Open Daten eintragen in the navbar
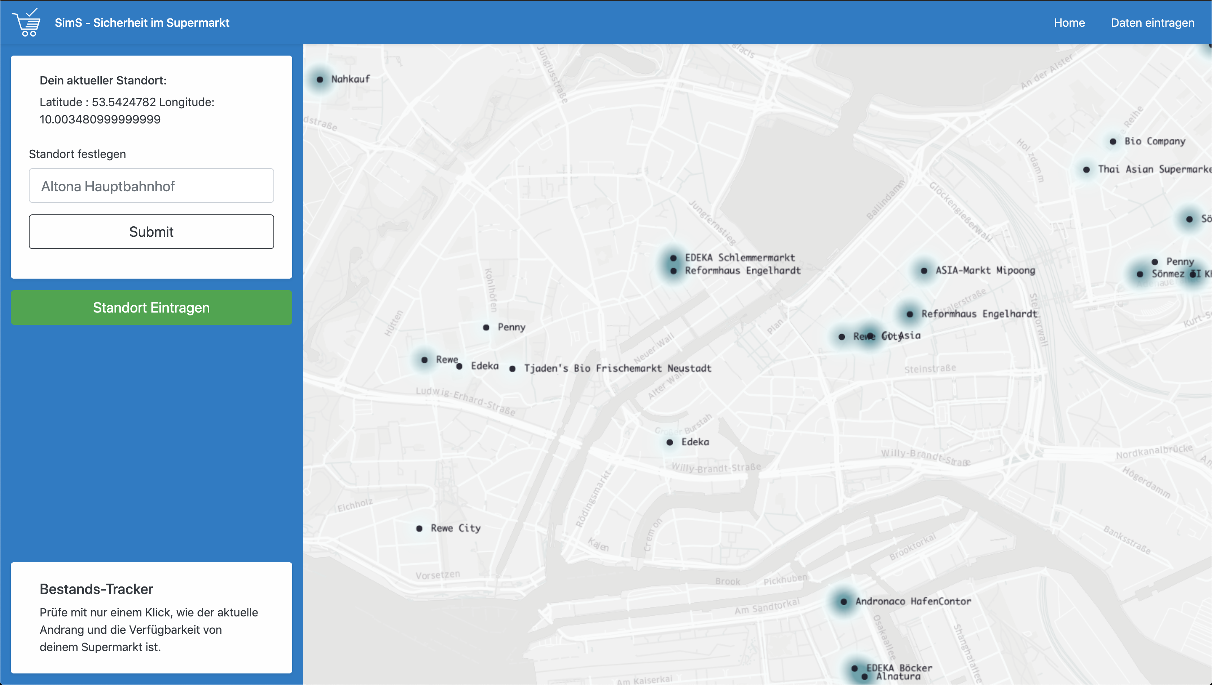1212x685 pixels. (x=1152, y=23)
